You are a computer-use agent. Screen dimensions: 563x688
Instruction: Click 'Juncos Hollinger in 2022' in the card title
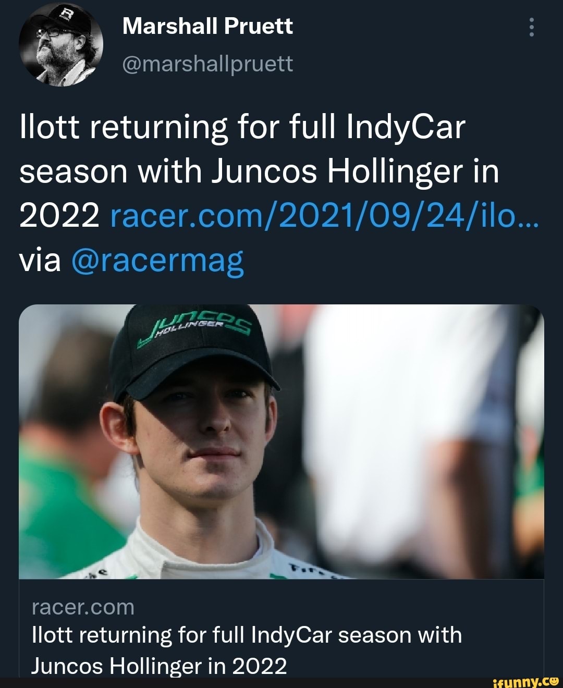pos(159,665)
